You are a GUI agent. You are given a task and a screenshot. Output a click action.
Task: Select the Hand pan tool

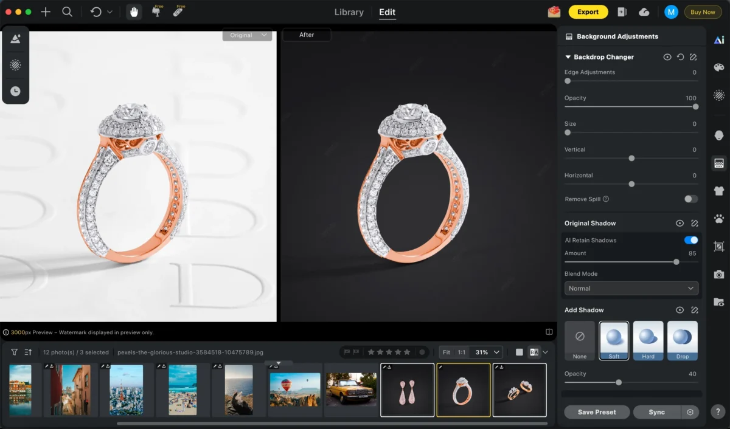coord(134,12)
